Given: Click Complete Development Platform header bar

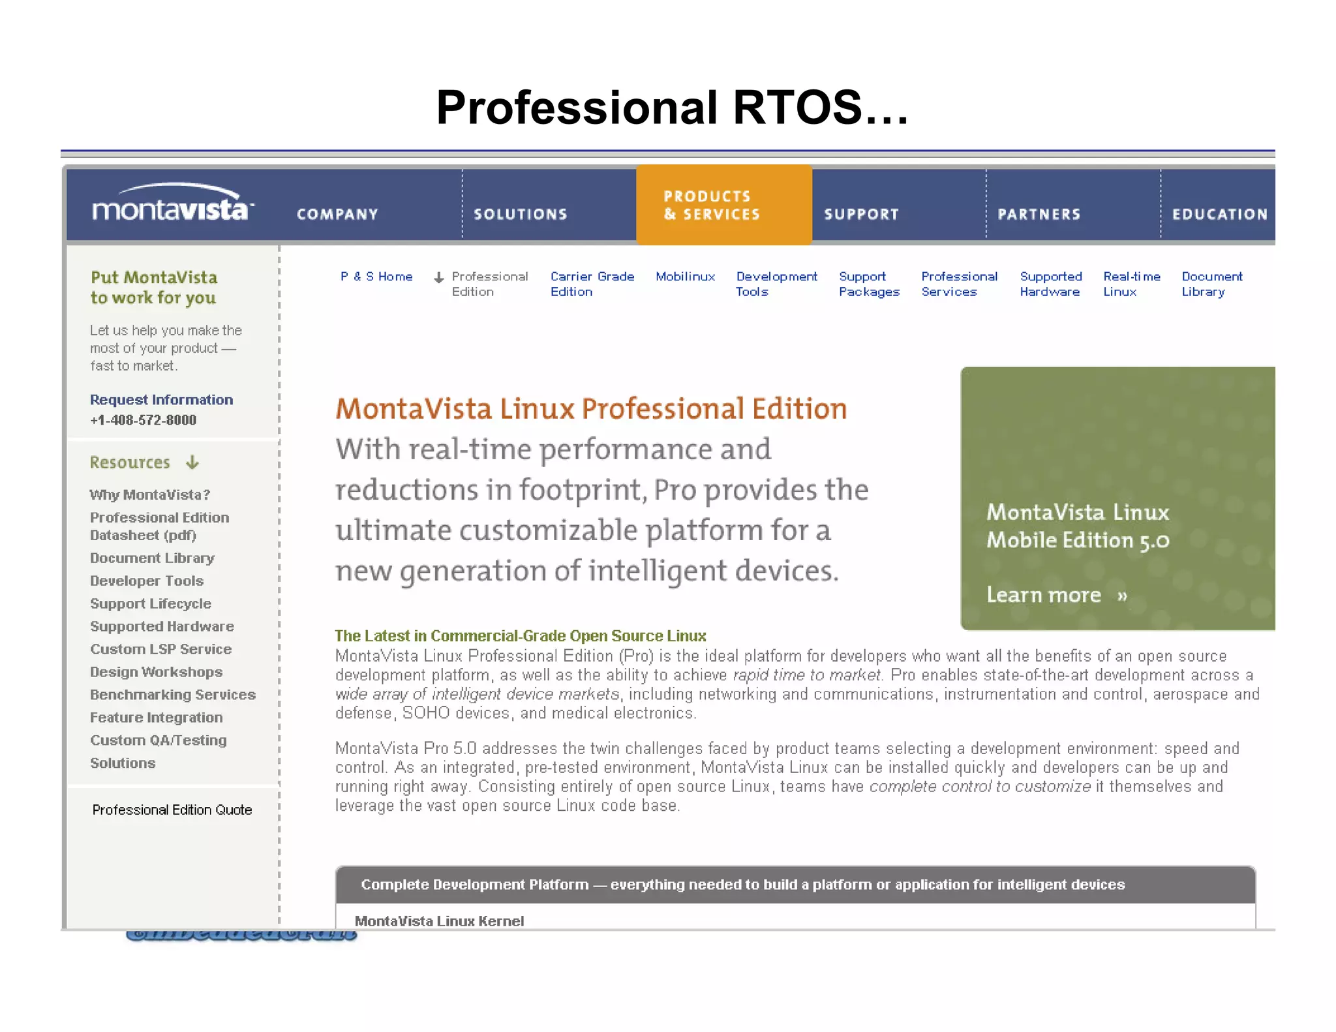Looking at the screenshot, I should (795, 885).
